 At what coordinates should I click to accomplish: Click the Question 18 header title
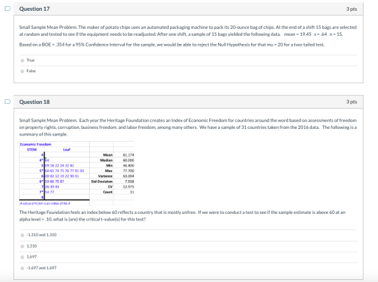pyautogui.click(x=34, y=102)
